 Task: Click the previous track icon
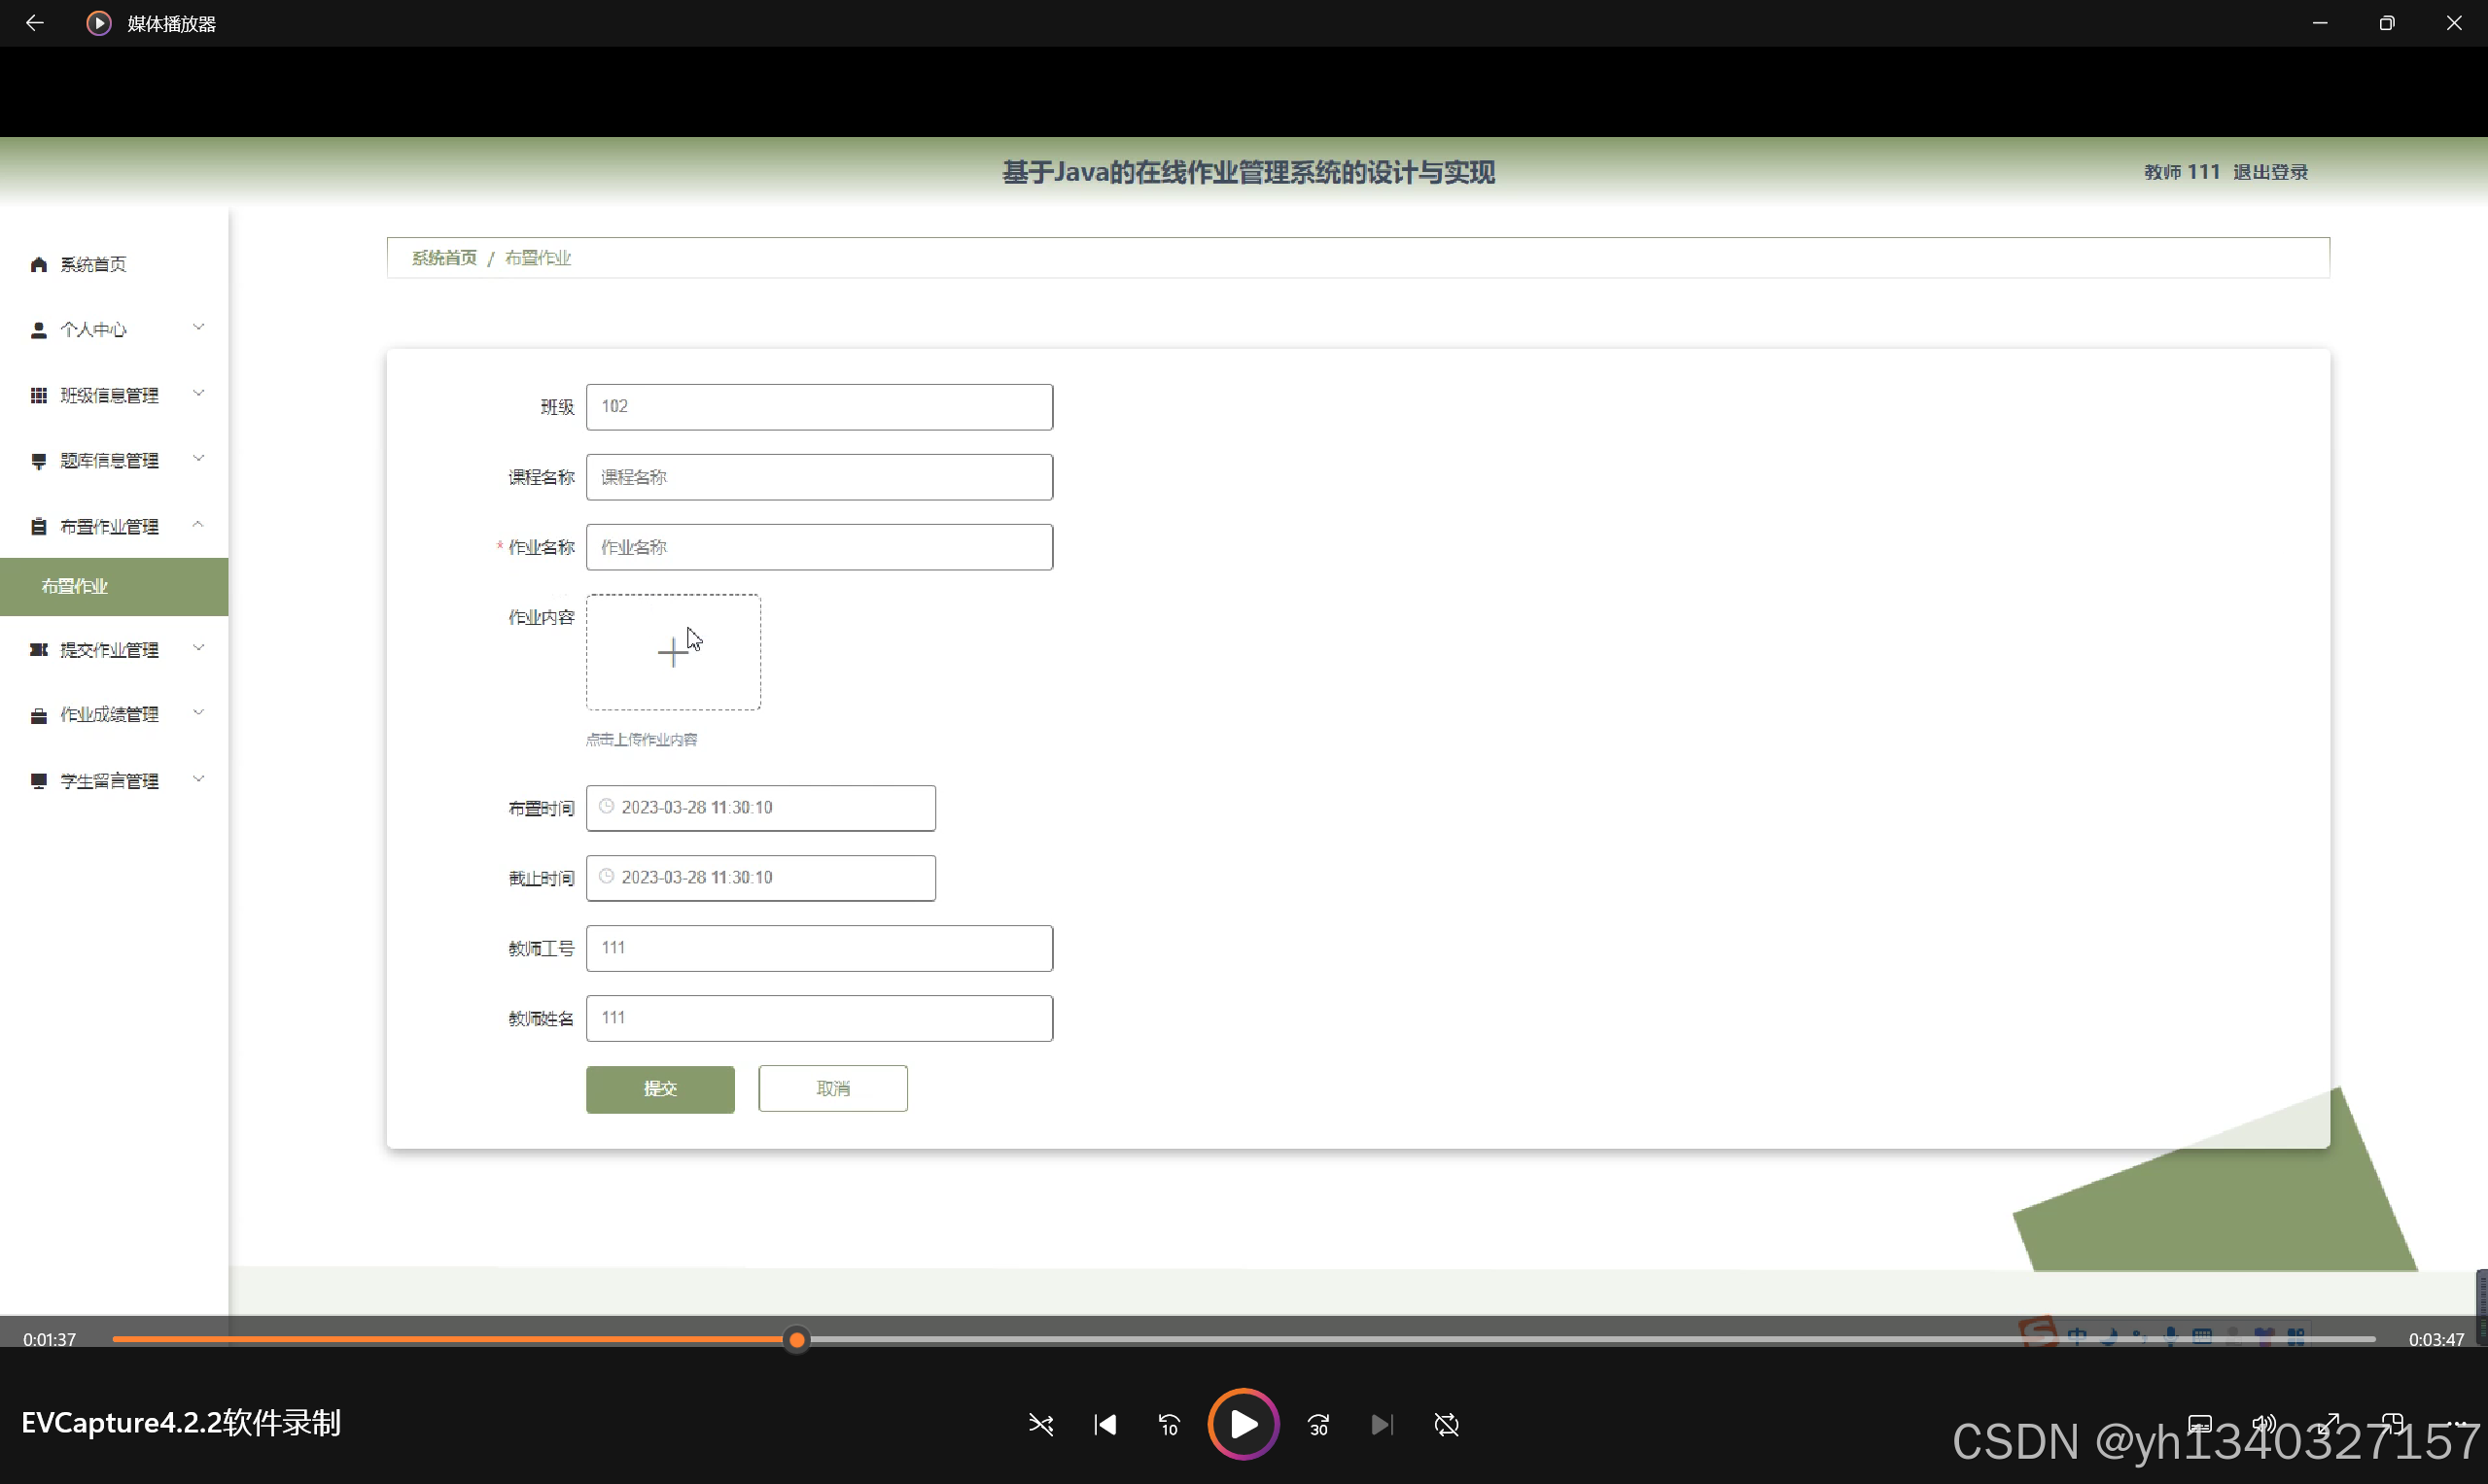(1104, 1424)
